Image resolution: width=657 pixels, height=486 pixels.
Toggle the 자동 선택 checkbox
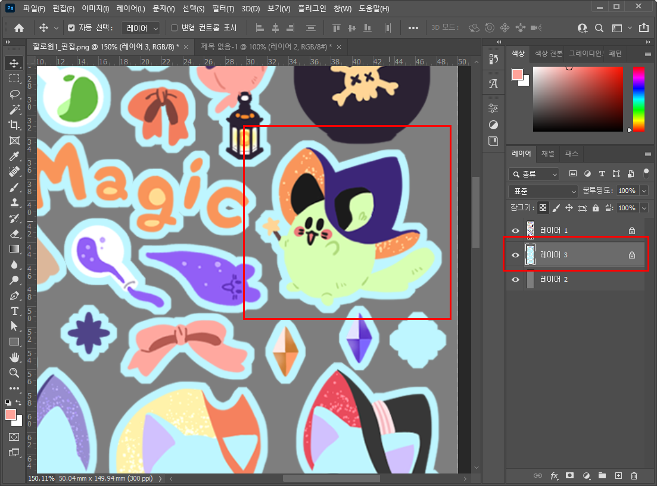(x=71, y=27)
